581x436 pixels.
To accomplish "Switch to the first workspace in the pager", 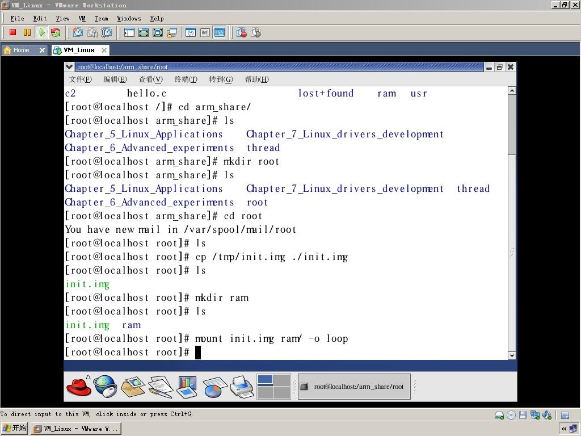I will click(266, 380).
